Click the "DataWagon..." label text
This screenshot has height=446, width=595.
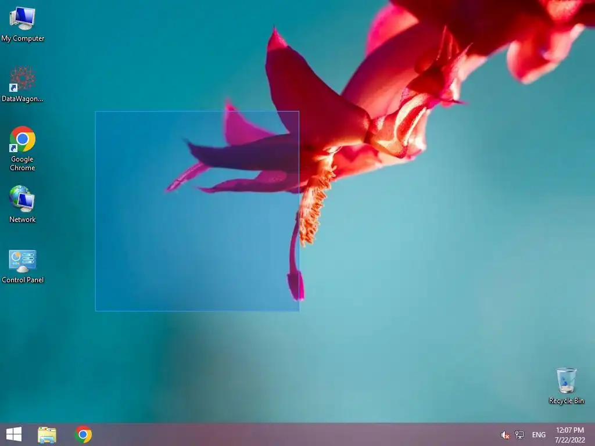(x=23, y=99)
